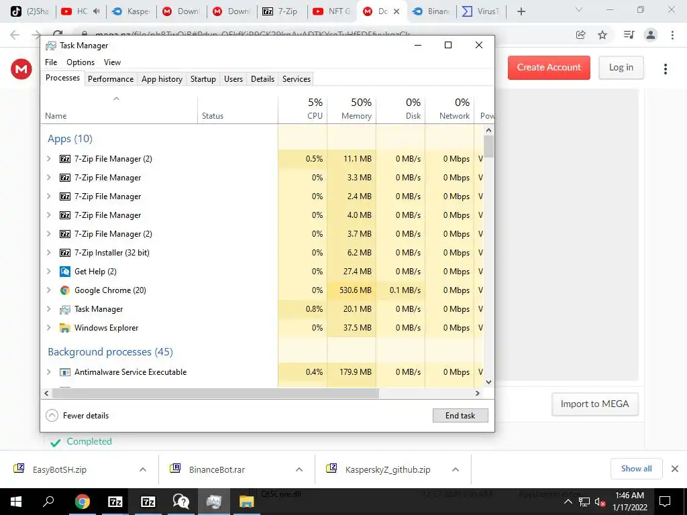Click Show all downloads button
The height and width of the screenshot is (515, 687).
(x=636, y=469)
